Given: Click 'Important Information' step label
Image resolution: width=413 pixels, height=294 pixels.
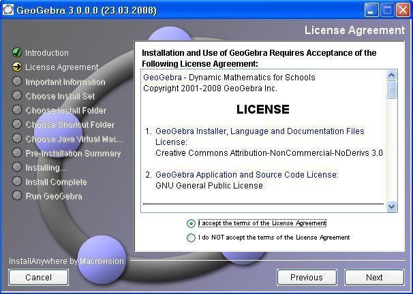Looking at the screenshot, I should pyautogui.click(x=65, y=82).
